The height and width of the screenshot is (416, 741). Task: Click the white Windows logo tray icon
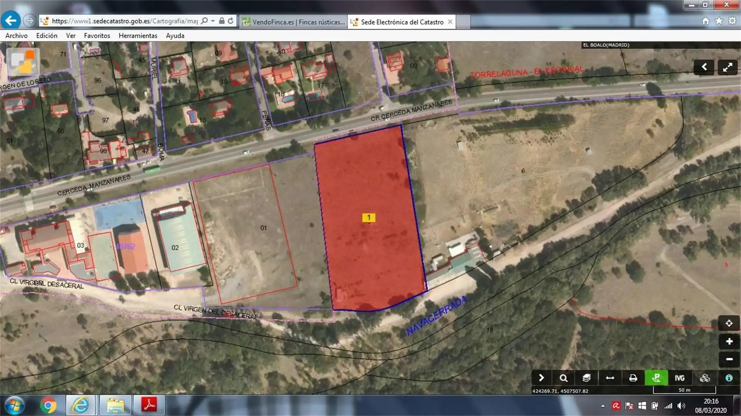[x=642, y=406]
